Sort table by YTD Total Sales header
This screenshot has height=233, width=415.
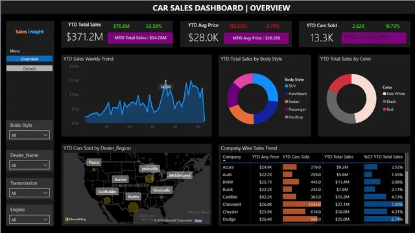click(x=338, y=157)
